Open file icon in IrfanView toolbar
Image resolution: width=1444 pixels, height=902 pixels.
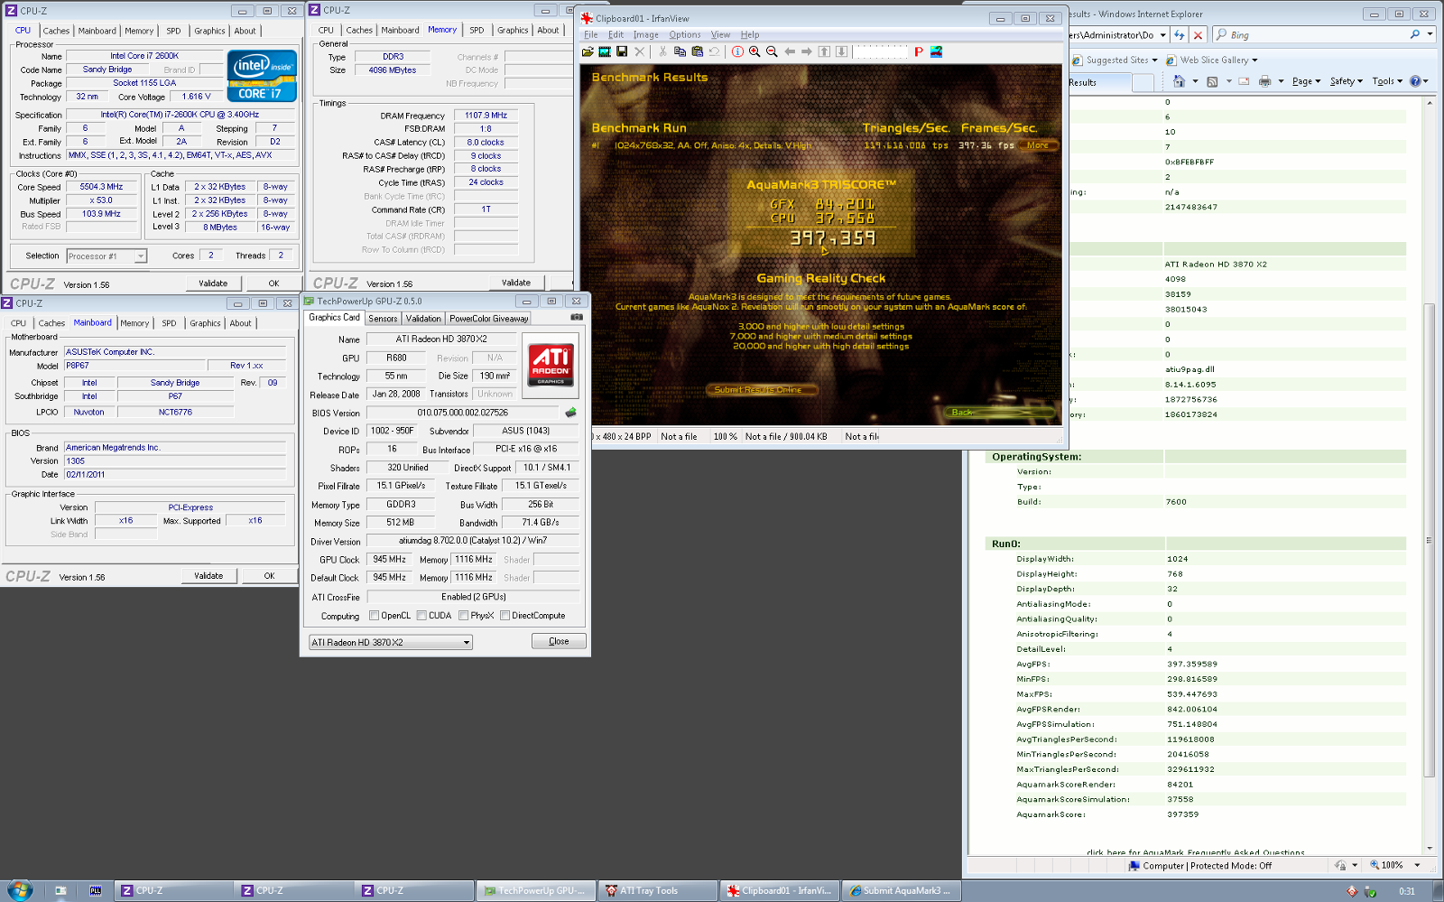click(588, 51)
